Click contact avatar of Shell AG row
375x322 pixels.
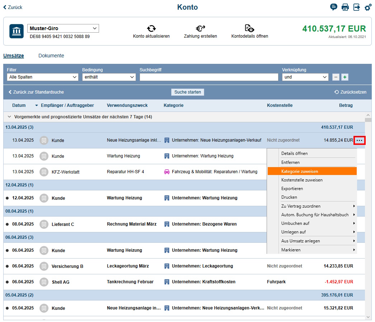click(x=44, y=282)
